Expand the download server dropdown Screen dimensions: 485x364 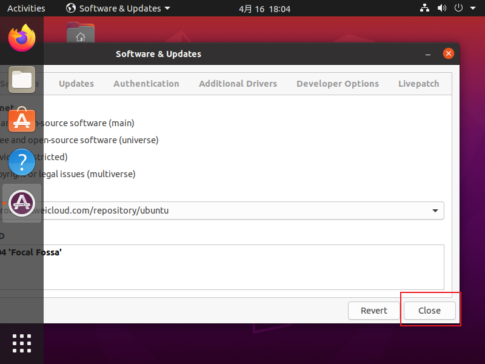(x=435, y=211)
